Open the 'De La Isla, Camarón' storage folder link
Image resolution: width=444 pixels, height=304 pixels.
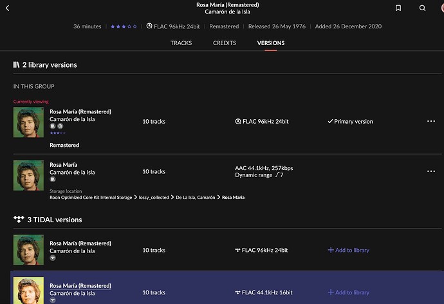coord(195,197)
